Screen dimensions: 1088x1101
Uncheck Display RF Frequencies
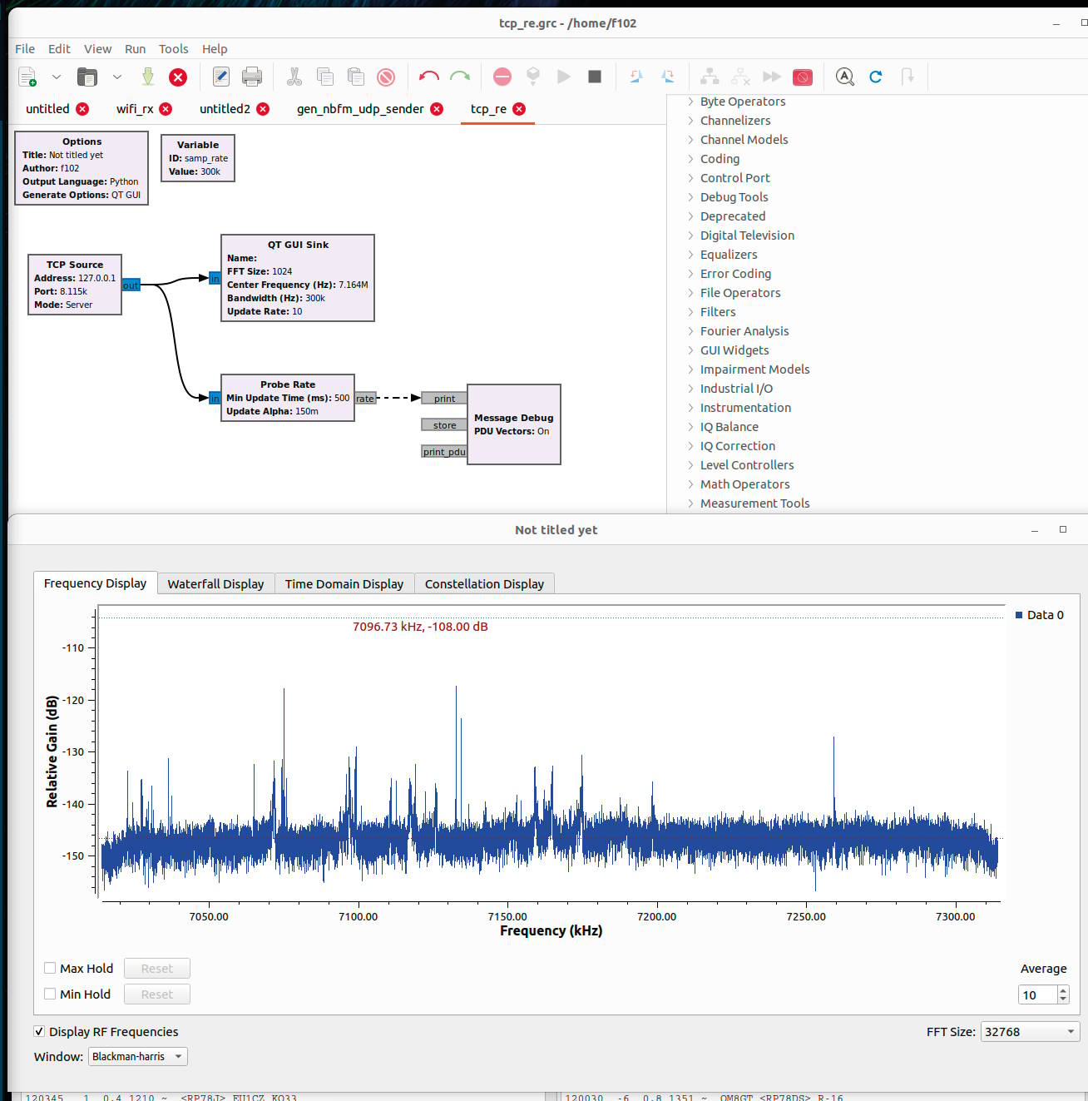(x=39, y=1031)
